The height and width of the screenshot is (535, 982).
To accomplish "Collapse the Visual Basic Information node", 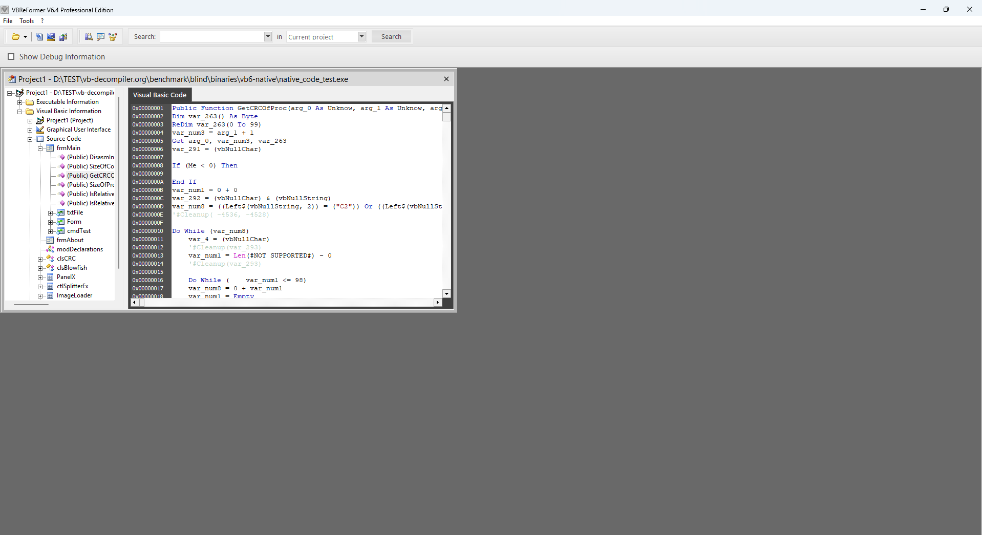I will pos(20,112).
